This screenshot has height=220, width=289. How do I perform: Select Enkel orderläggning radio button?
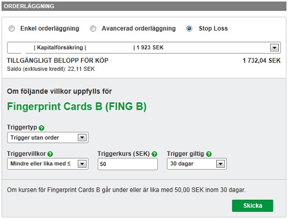[x=12, y=28]
